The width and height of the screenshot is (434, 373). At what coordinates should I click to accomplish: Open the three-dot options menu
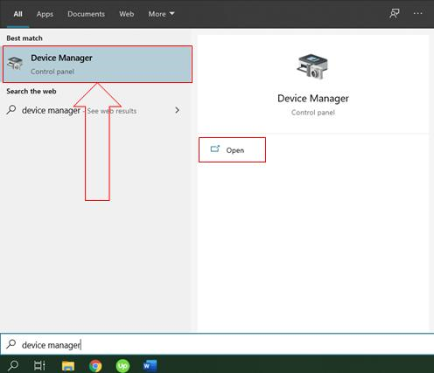pyautogui.click(x=417, y=13)
